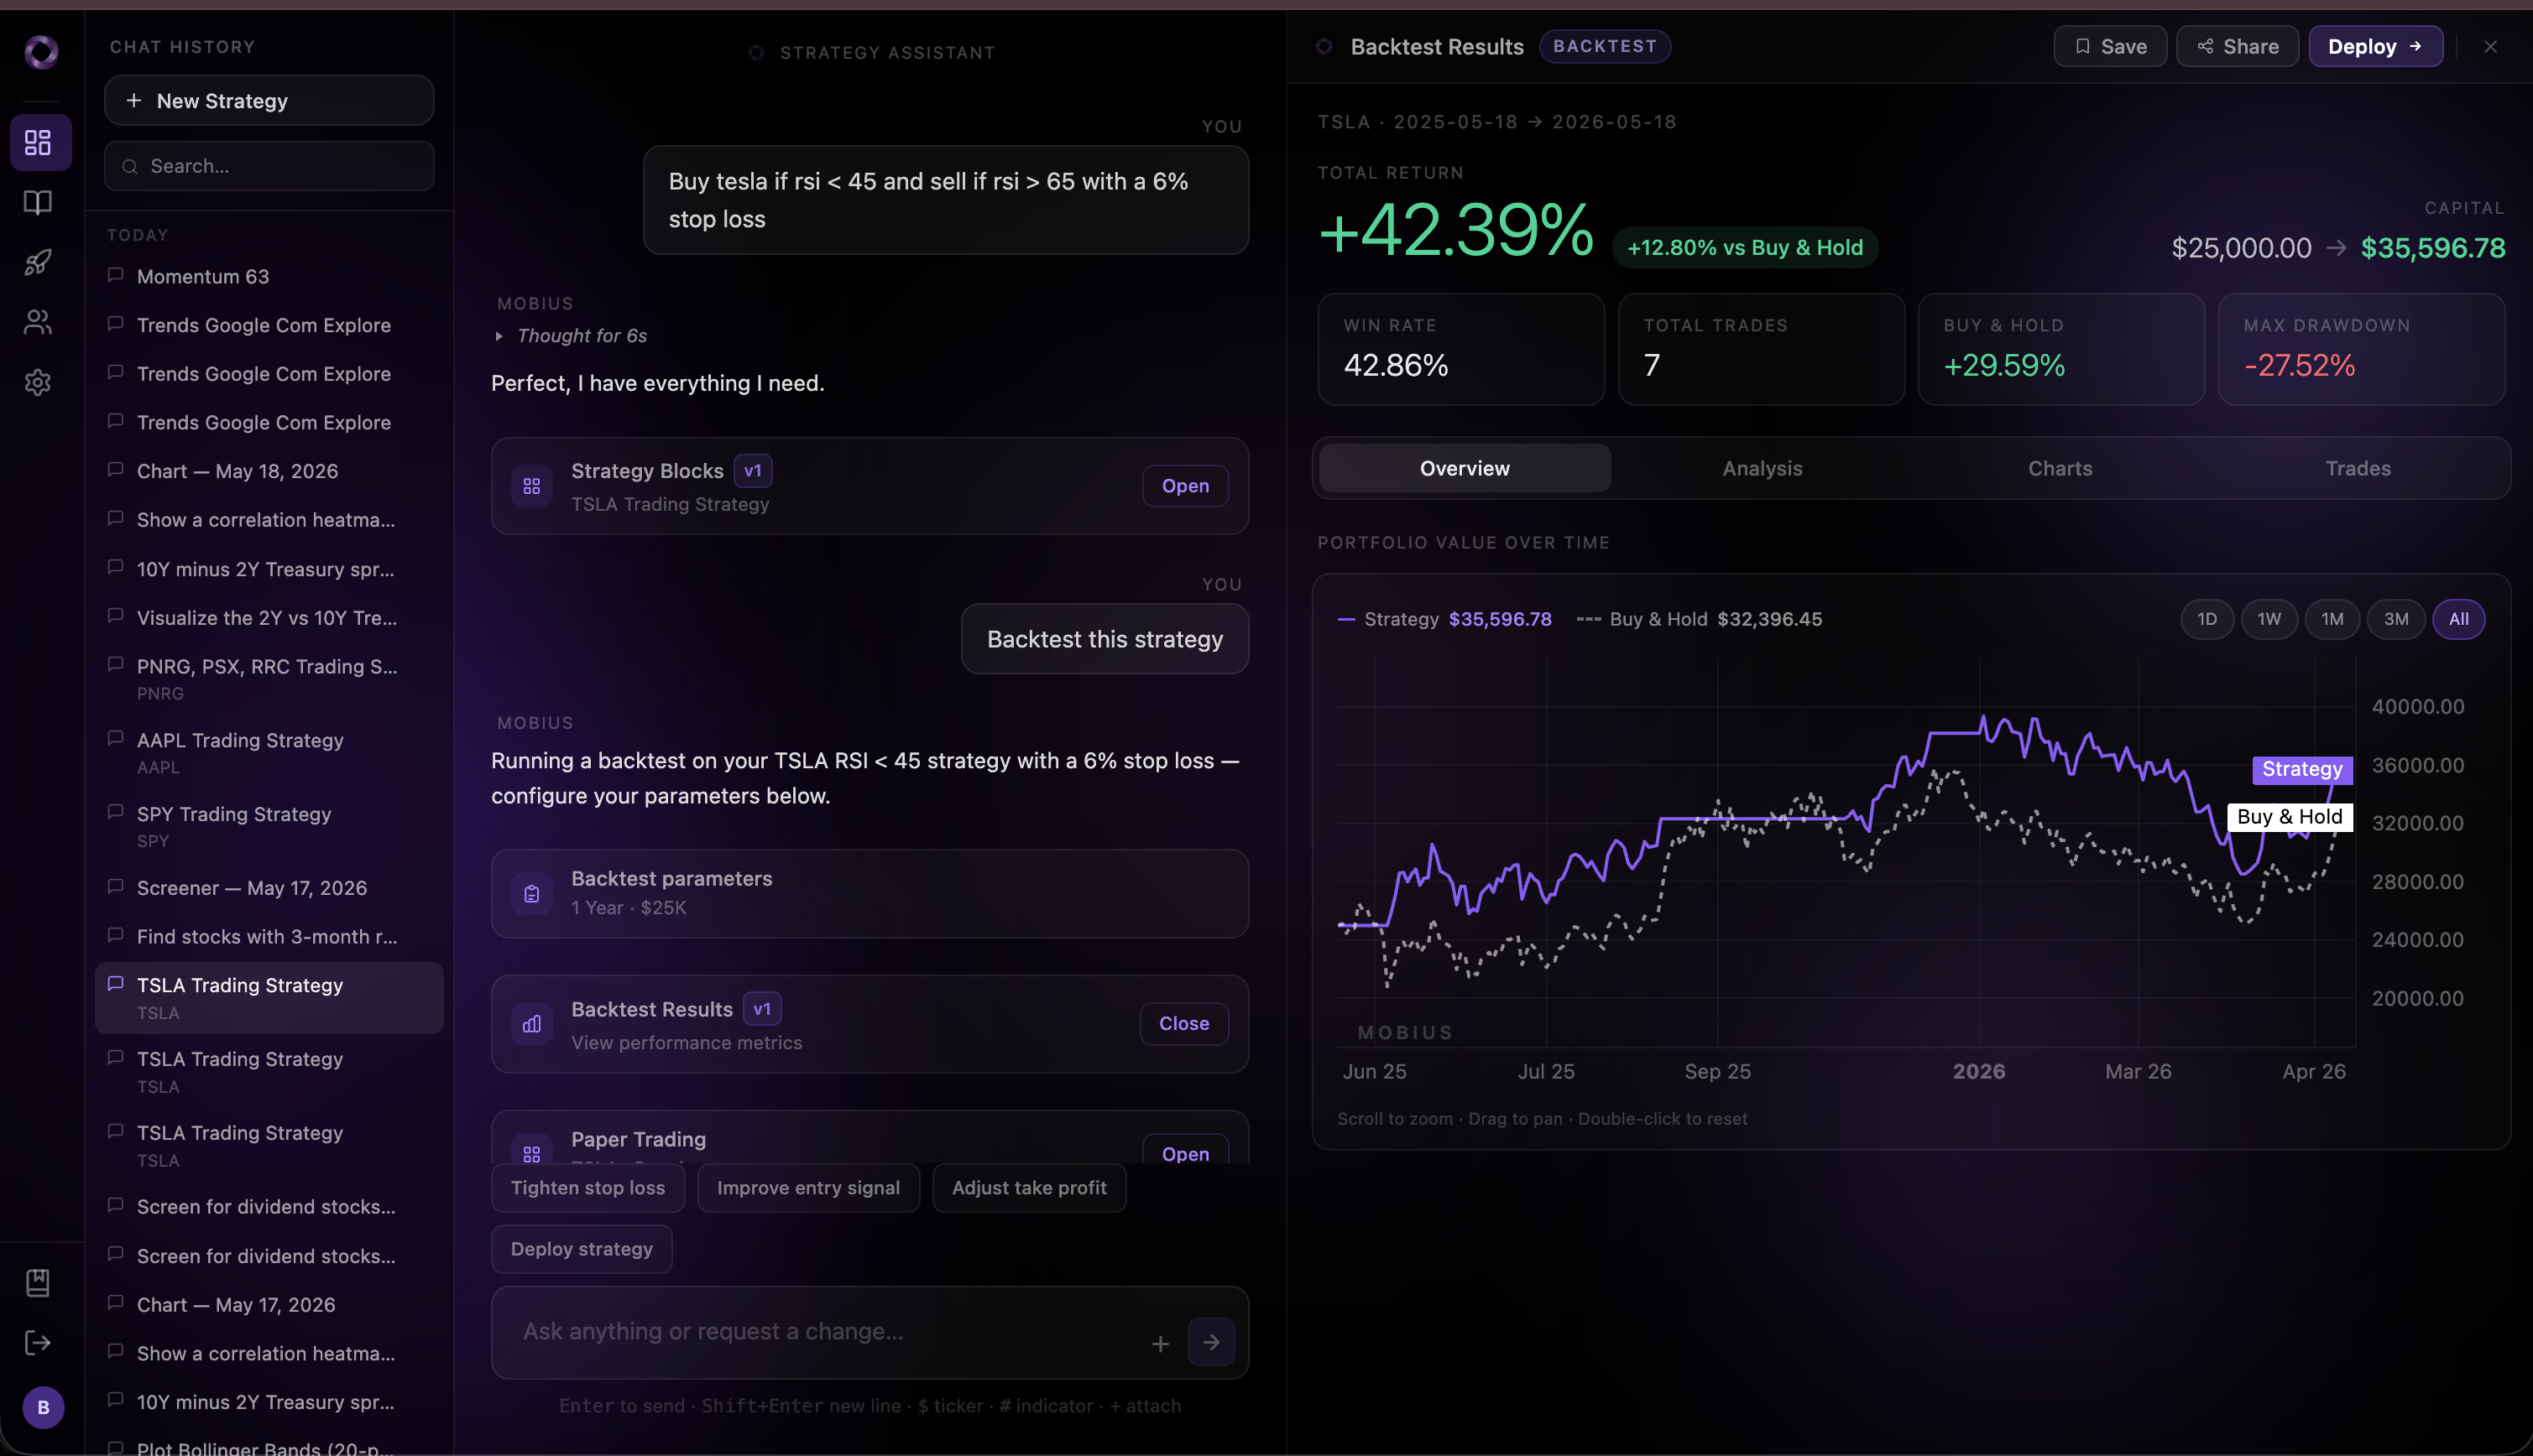Screen dimensions: 2533x1456
Task: Select the 1W chart range
Action: (x=2269, y=619)
